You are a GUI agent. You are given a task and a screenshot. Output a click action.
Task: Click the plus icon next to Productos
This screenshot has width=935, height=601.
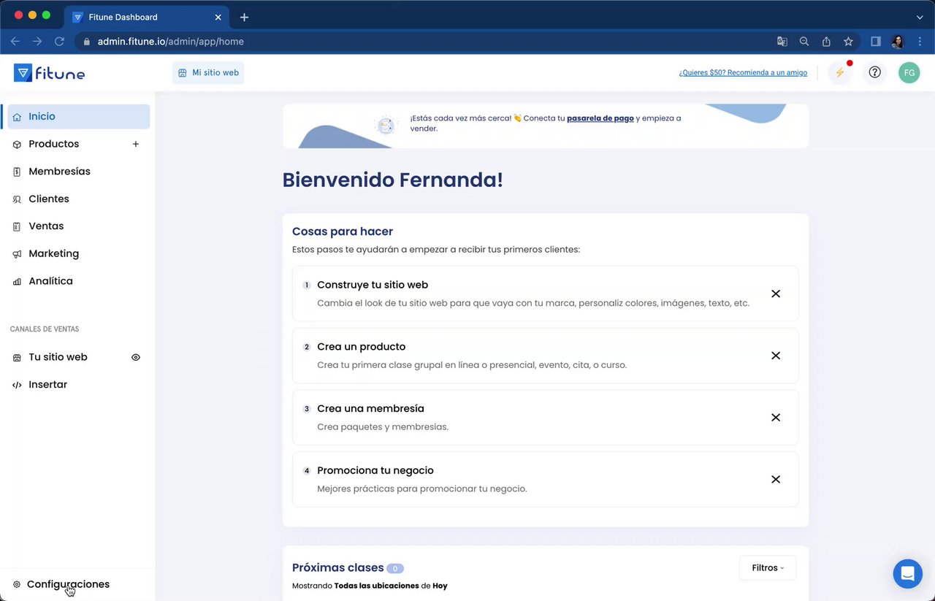tap(136, 144)
